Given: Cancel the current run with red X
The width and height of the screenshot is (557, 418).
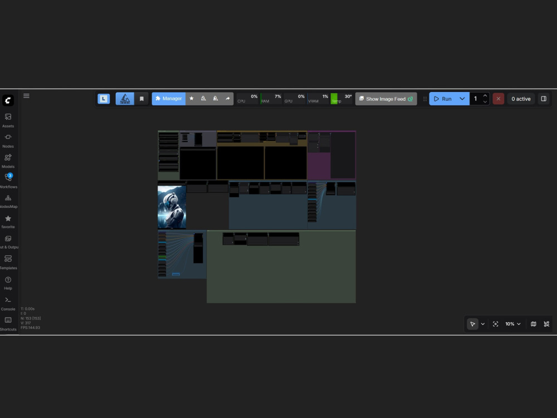Looking at the screenshot, I should (499, 99).
